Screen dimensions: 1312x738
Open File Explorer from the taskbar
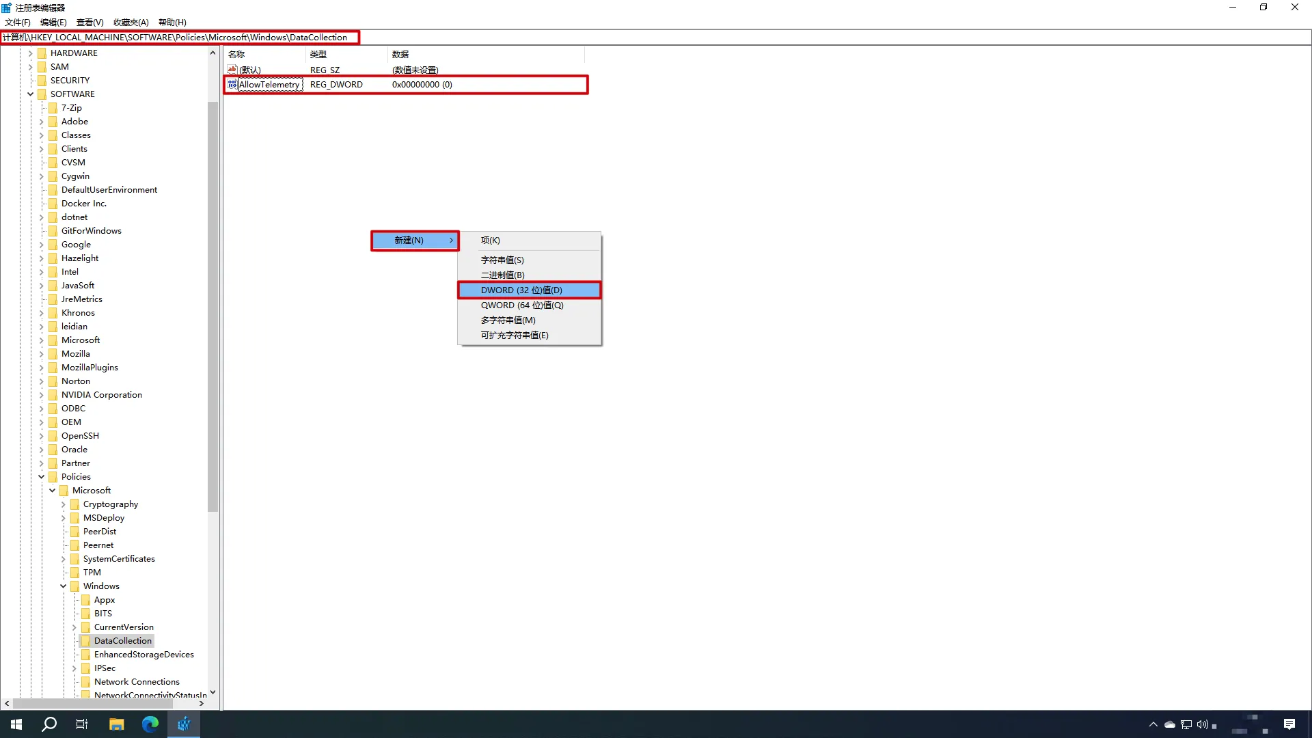[117, 724]
